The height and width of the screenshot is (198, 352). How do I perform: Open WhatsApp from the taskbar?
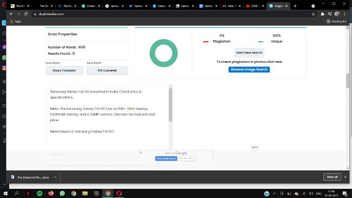62,193
